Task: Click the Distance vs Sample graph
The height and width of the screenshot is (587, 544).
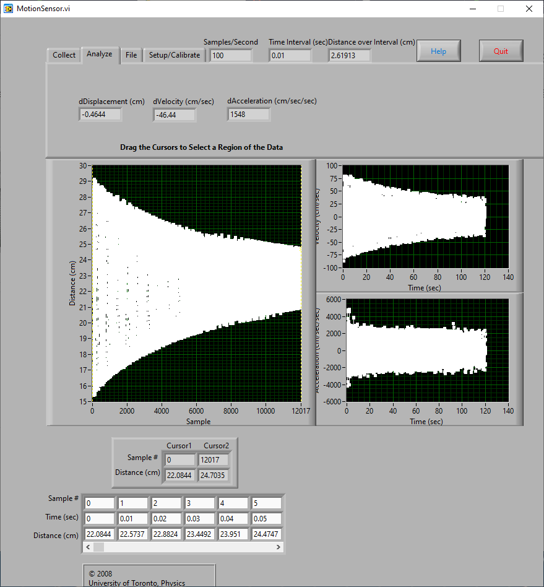Action: [197, 284]
